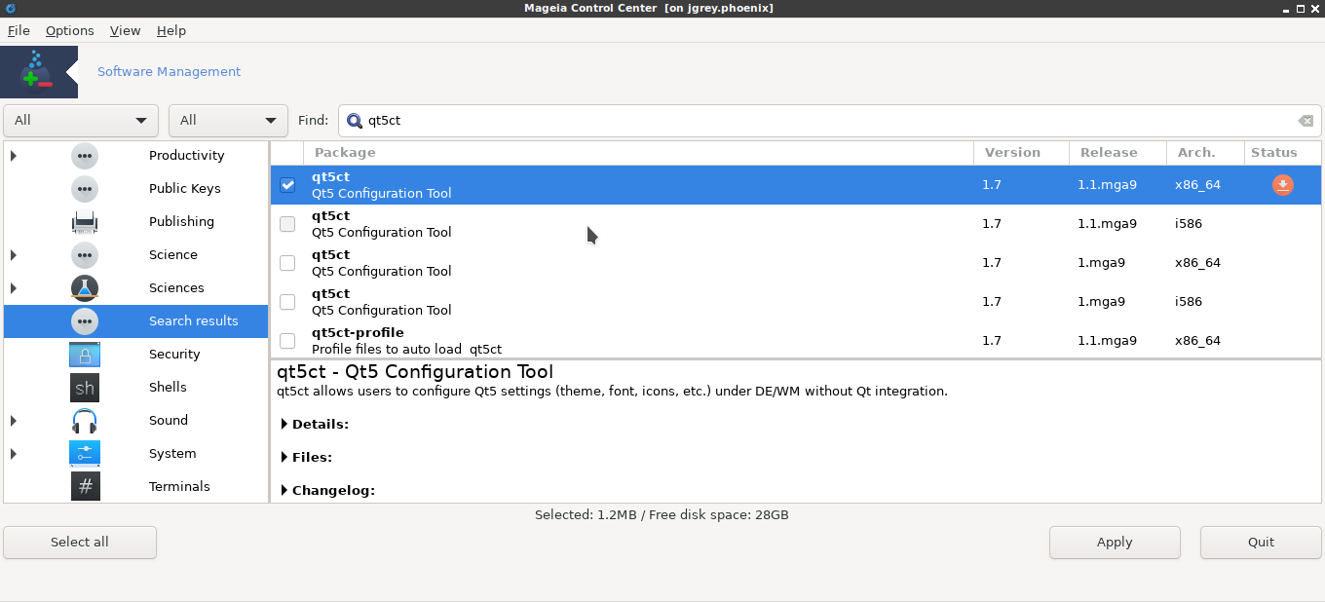Screen dimensions: 1325x602
Task: Select Shells category label
Action: [168, 388]
